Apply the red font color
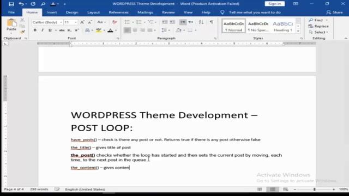This screenshot has height=196, width=349. pyautogui.click(x=110, y=30)
